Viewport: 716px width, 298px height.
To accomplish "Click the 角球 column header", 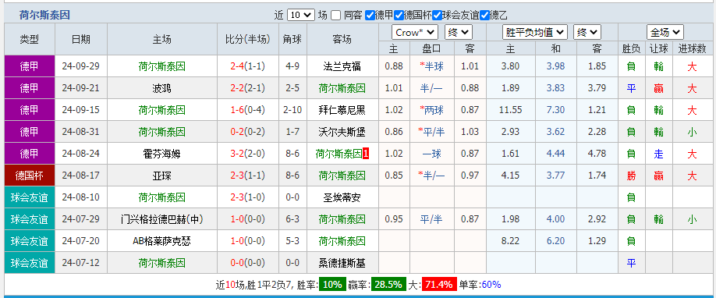I will (292, 39).
